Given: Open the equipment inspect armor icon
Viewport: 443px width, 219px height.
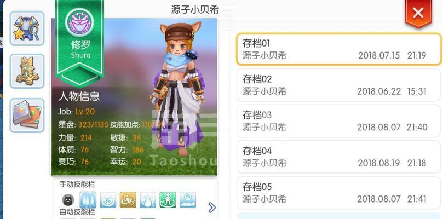Looking at the screenshot, I should coord(27,28).
